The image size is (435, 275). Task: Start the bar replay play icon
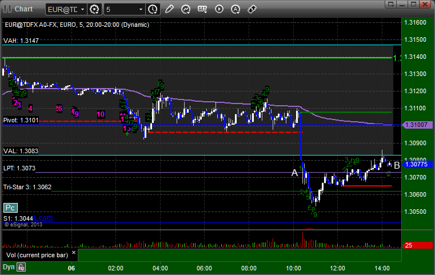(x=219, y=9)
